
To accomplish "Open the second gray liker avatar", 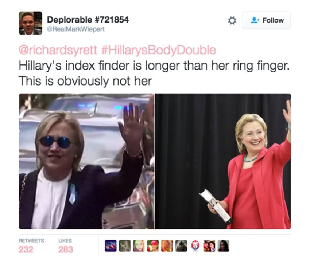I will tap(125, 246).
